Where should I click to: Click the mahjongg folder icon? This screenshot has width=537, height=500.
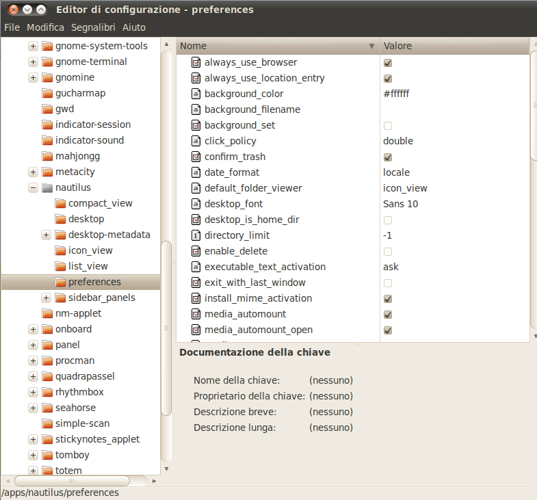pos(47,156)
